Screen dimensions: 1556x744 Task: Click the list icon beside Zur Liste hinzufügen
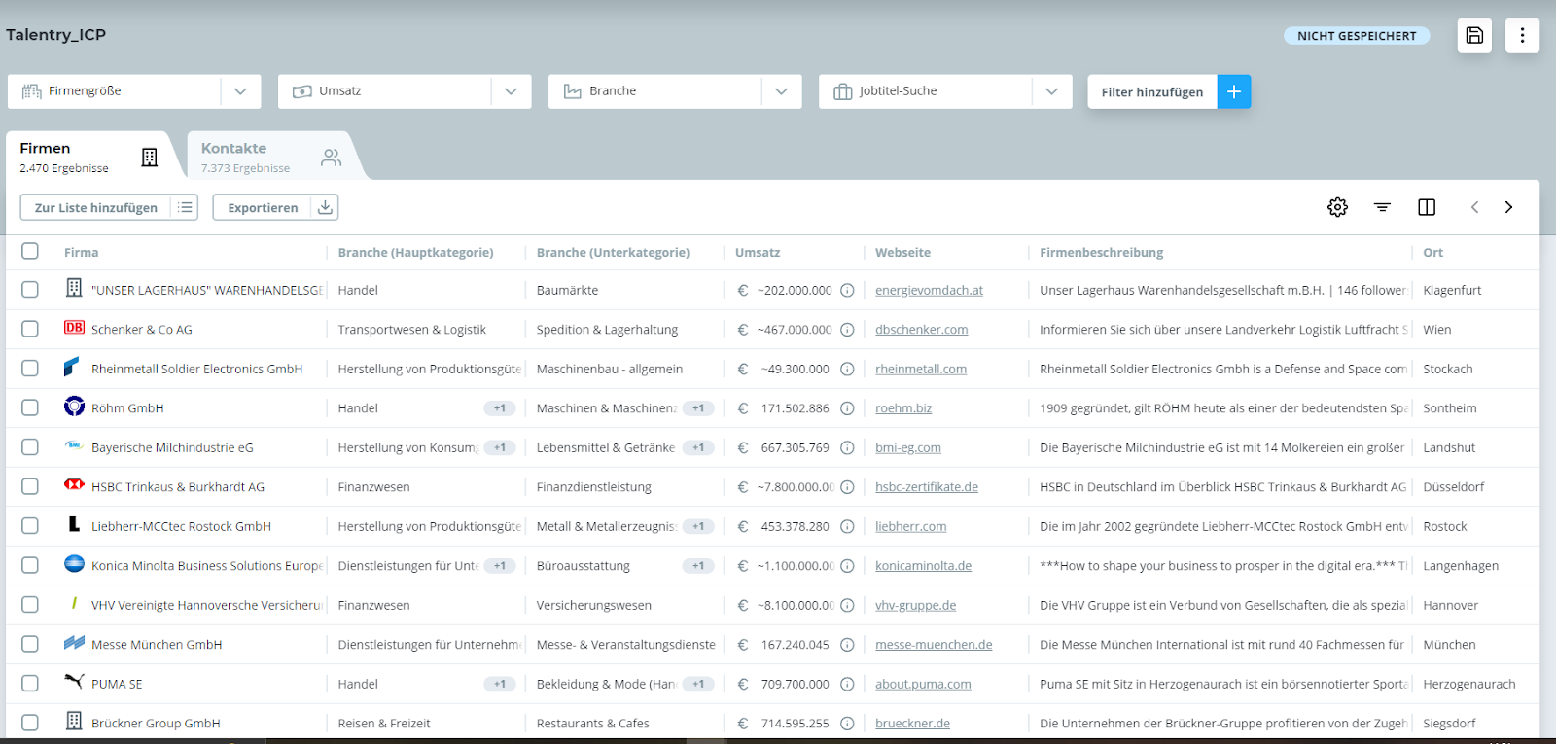[185, 207]
